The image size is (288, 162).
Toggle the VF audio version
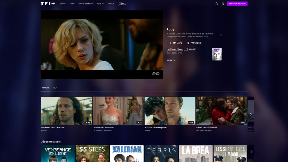pyautogui.click(x=168, y=49)
